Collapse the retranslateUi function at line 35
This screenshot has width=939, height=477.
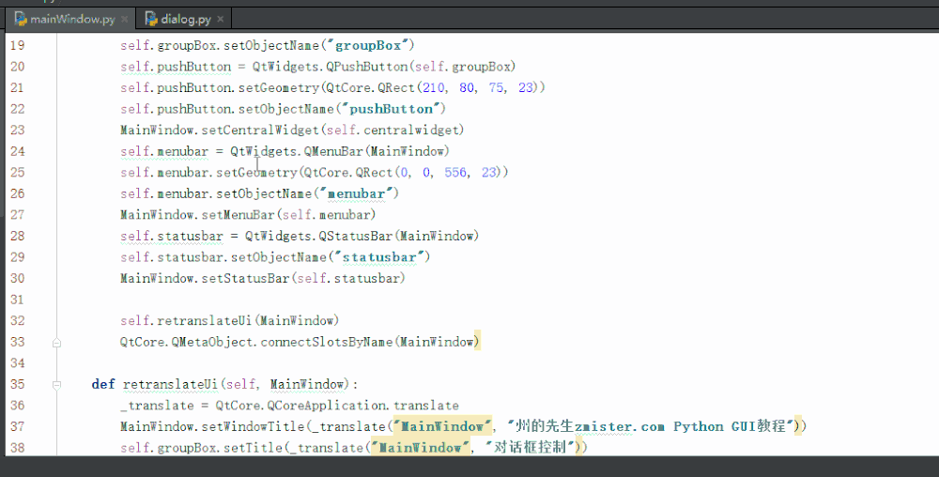[x=56, y=385]
